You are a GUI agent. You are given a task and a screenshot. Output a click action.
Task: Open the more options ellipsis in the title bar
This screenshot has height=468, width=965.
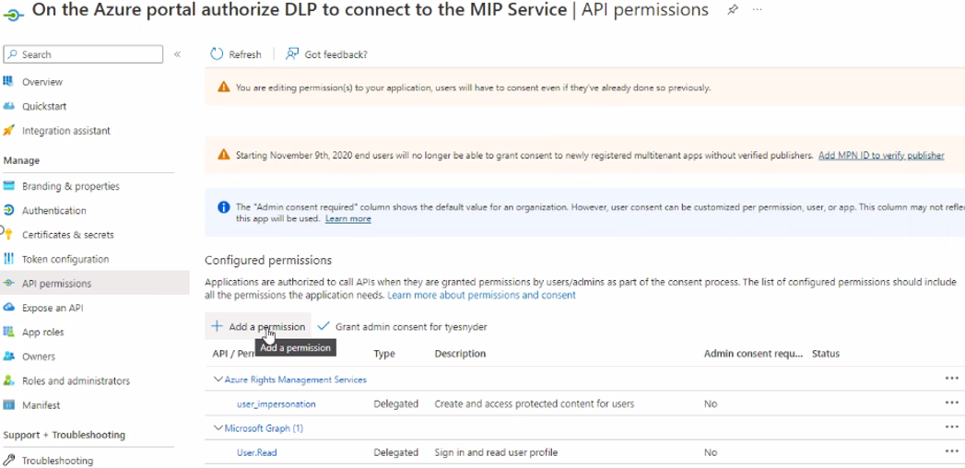758,10
